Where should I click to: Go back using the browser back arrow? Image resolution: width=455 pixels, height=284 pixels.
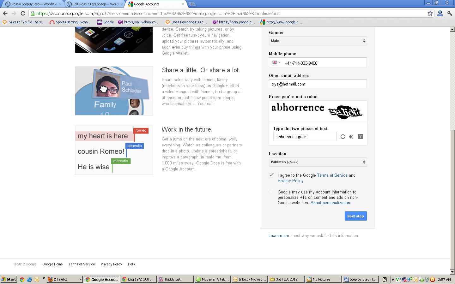[x=5, y=13]
